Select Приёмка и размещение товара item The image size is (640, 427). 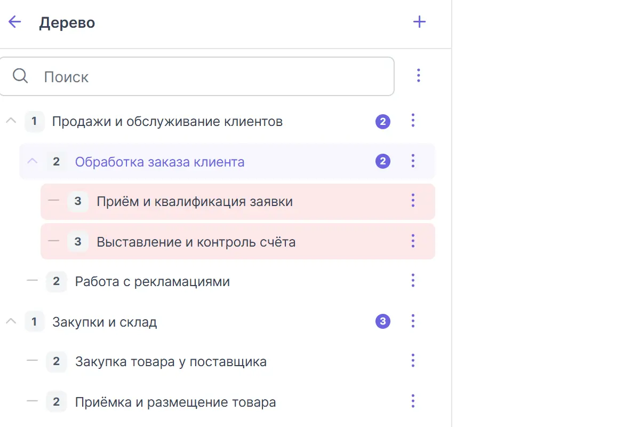(x=175, y=402)
